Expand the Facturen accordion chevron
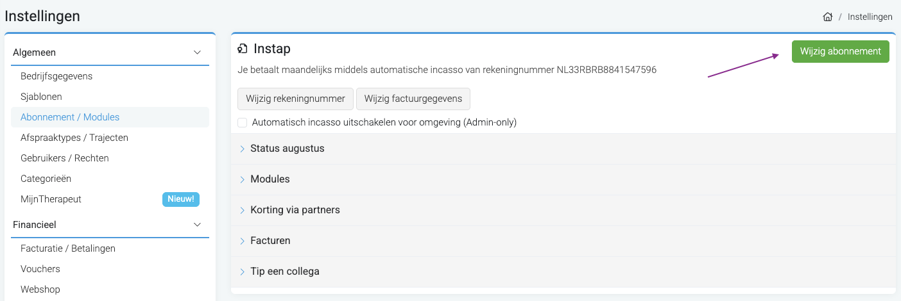The width and height of the screenshot is (901, 301). click(243, 241)
